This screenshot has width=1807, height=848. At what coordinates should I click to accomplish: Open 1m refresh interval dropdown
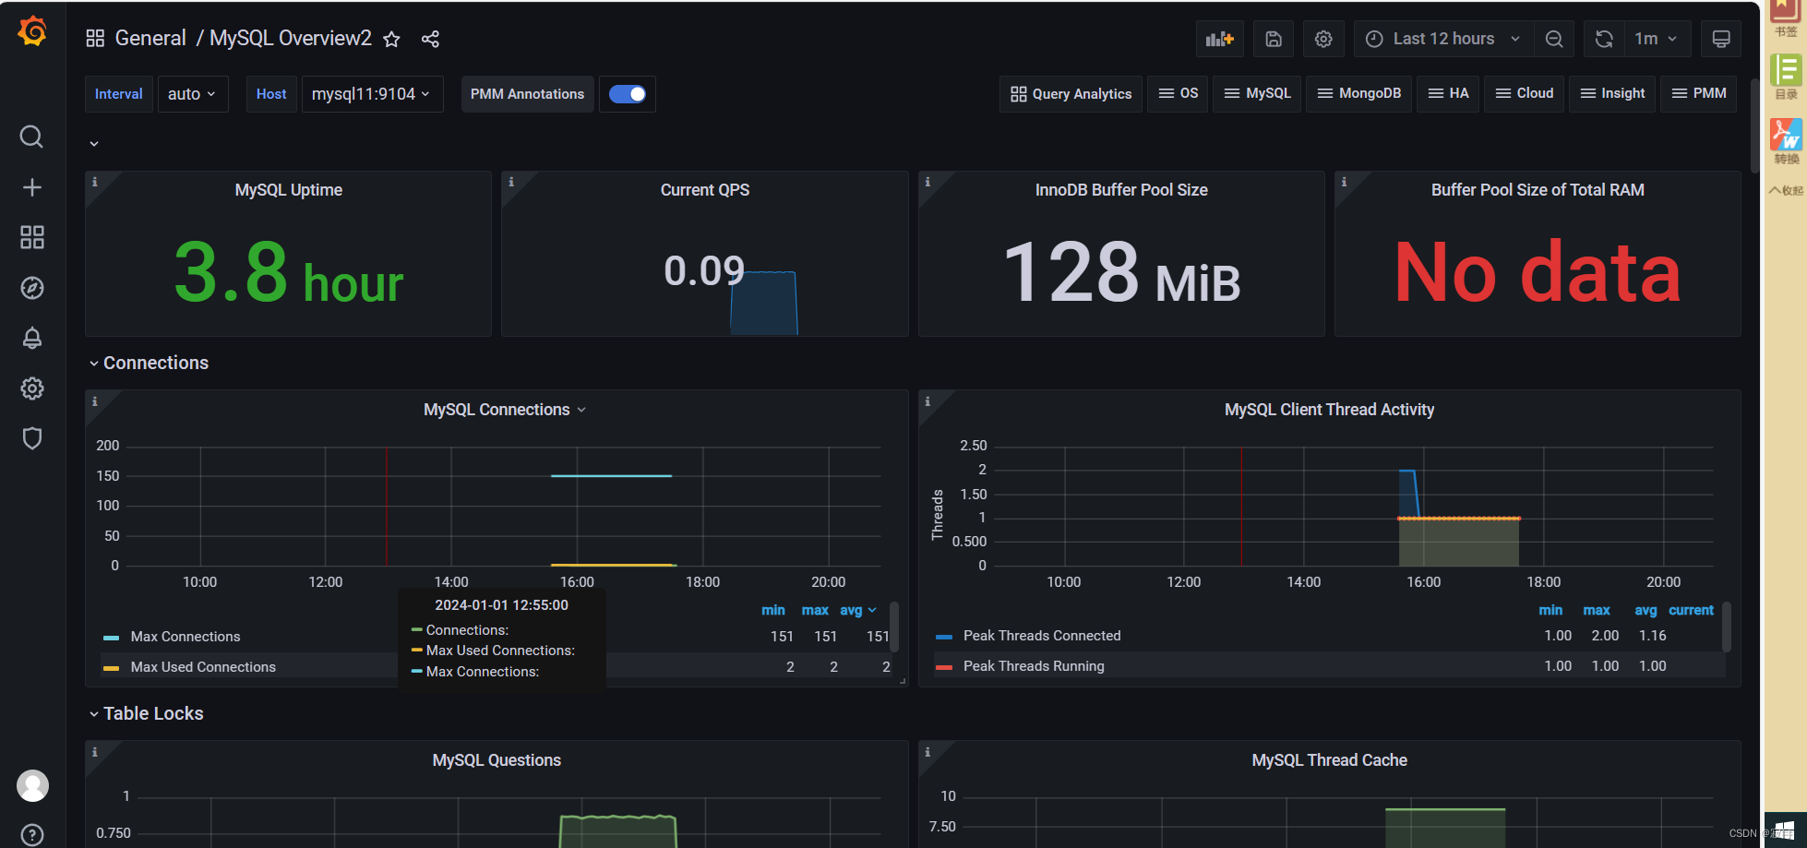pos(1657,39)
